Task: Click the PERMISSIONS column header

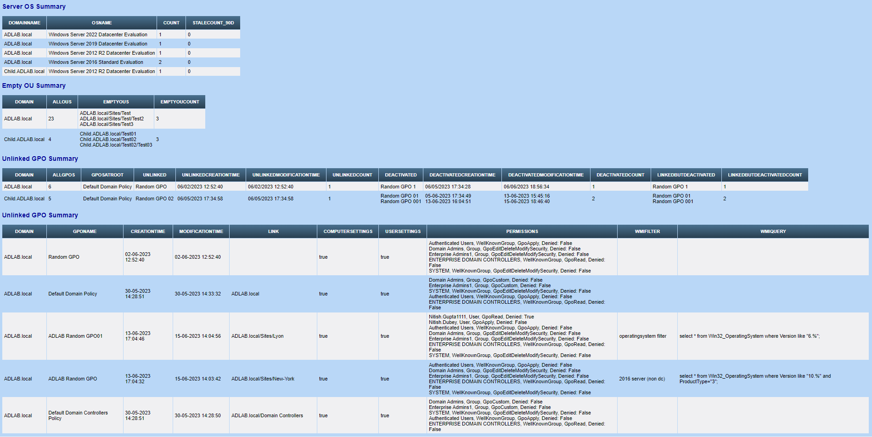Action: [x=522, y=231]
